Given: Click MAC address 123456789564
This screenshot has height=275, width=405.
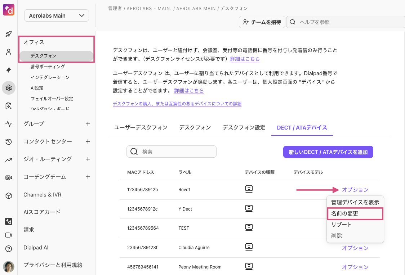Looking at the screenshot, I should coord(143,228).
